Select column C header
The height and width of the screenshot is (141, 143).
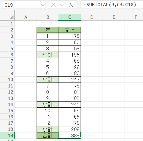[70, 17]
